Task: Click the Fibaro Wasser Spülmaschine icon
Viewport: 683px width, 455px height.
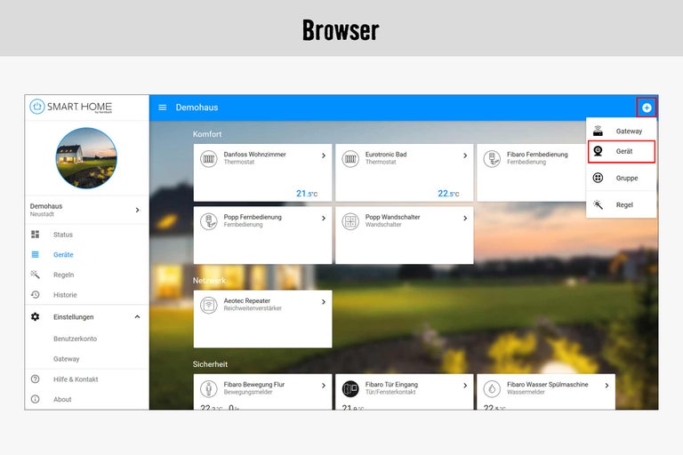Action: (492, 388)
